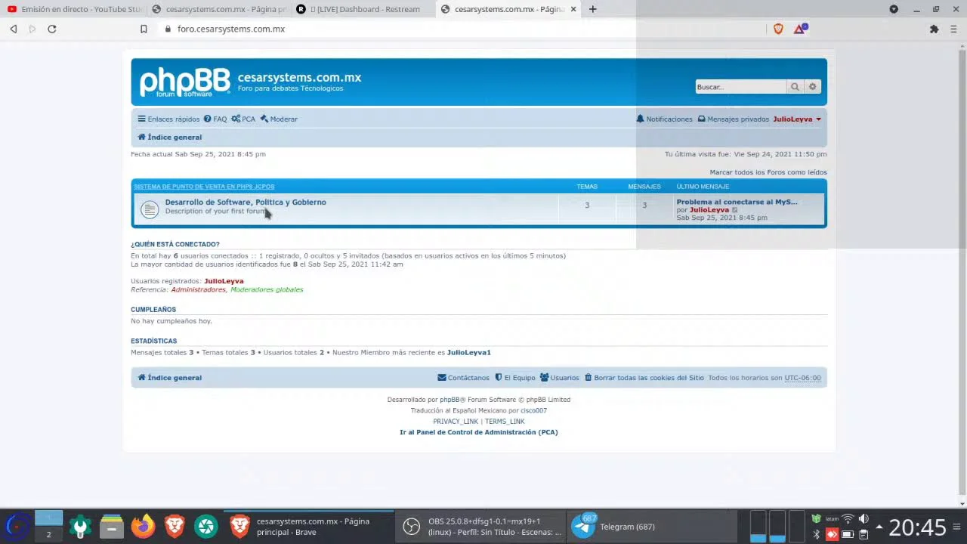Switch to the YouTube Studio tab
This screenshot has width=967, height=544.
coord(73,9)
